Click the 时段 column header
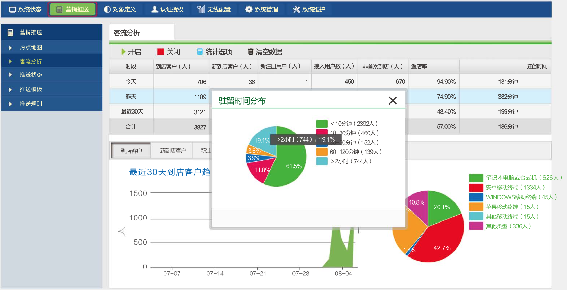 131,66
